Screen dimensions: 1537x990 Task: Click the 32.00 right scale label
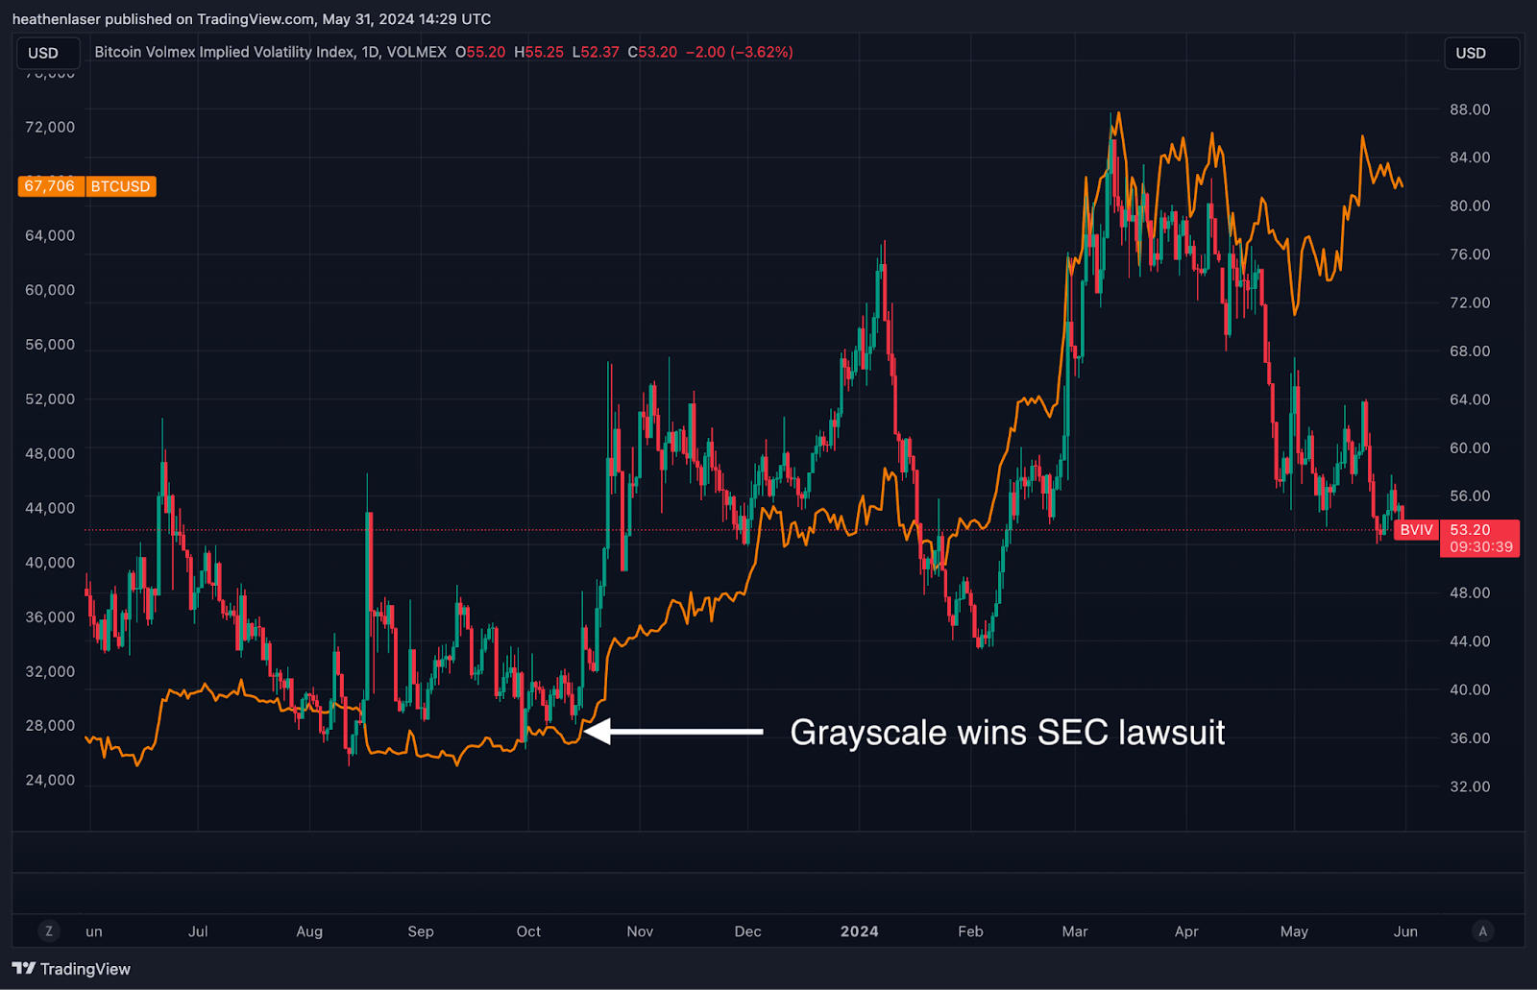1470,786
